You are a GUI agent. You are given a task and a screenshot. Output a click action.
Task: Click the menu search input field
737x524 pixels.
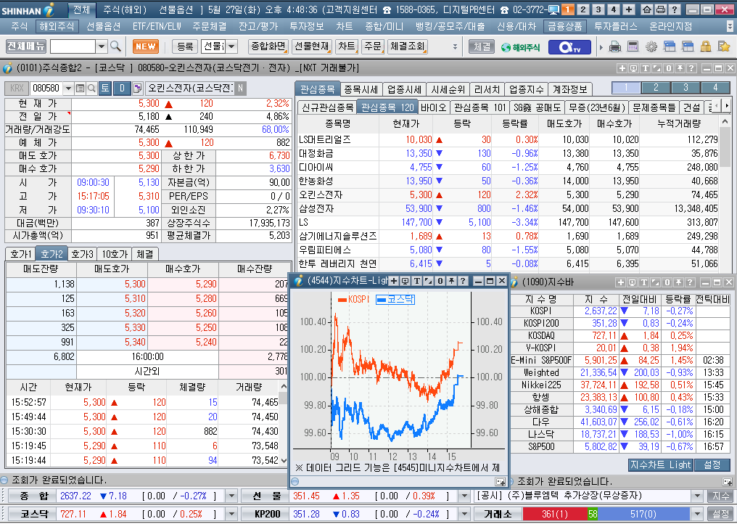[x=73, y=46]
